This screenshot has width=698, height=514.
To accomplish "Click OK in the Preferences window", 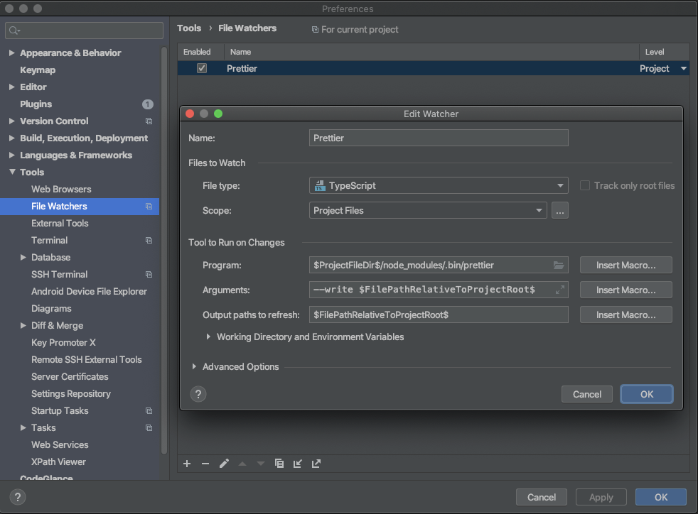I will [661, 497].
